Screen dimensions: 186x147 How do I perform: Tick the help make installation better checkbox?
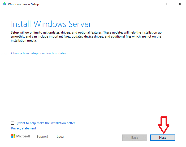[x=13, y=123]
